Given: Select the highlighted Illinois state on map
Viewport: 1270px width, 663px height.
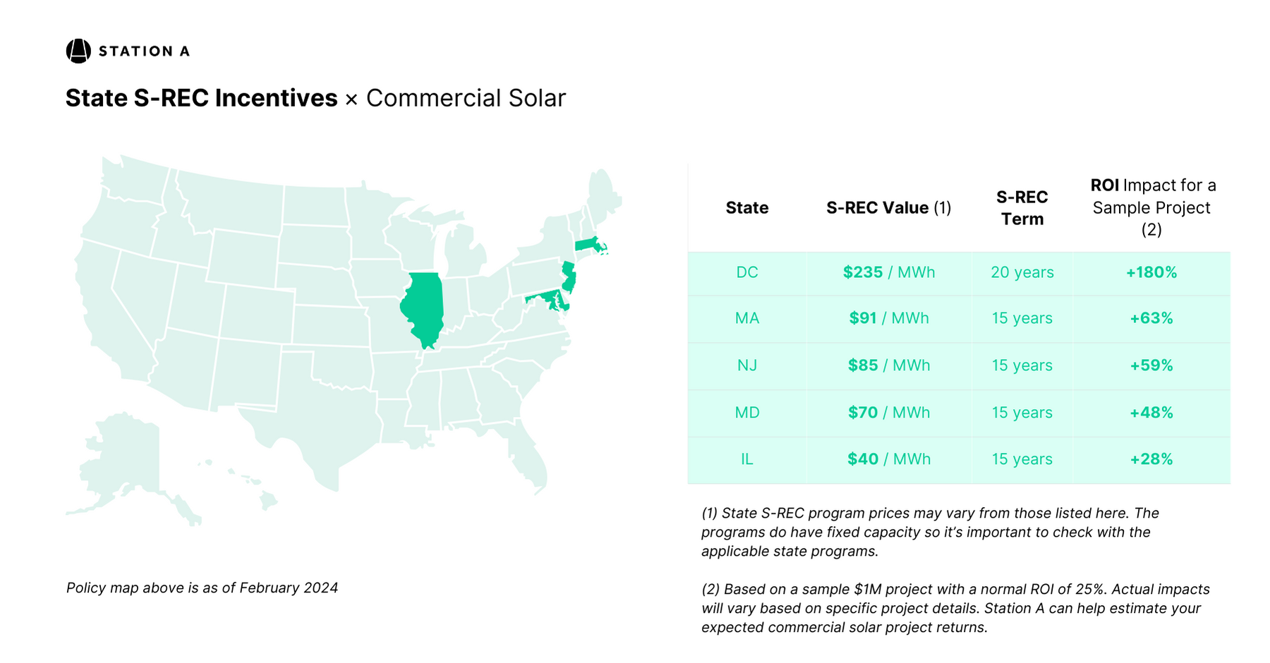Looking at the screenshot, I should pos(424,308).
